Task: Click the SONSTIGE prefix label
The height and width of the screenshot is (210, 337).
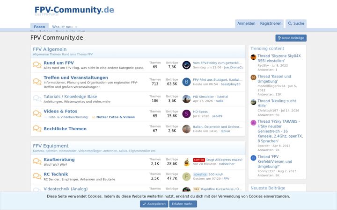Action: pos(200,175)
